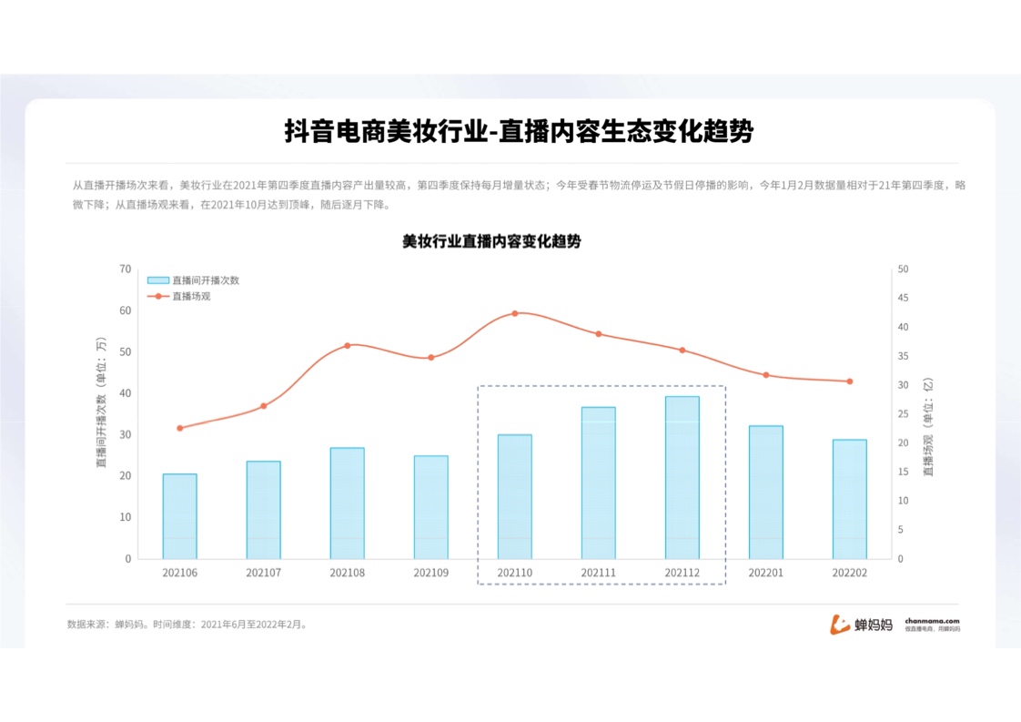Click the 202112 x-axis label
Viewport: 1021px width, 722px height.
tap(682, 573)
